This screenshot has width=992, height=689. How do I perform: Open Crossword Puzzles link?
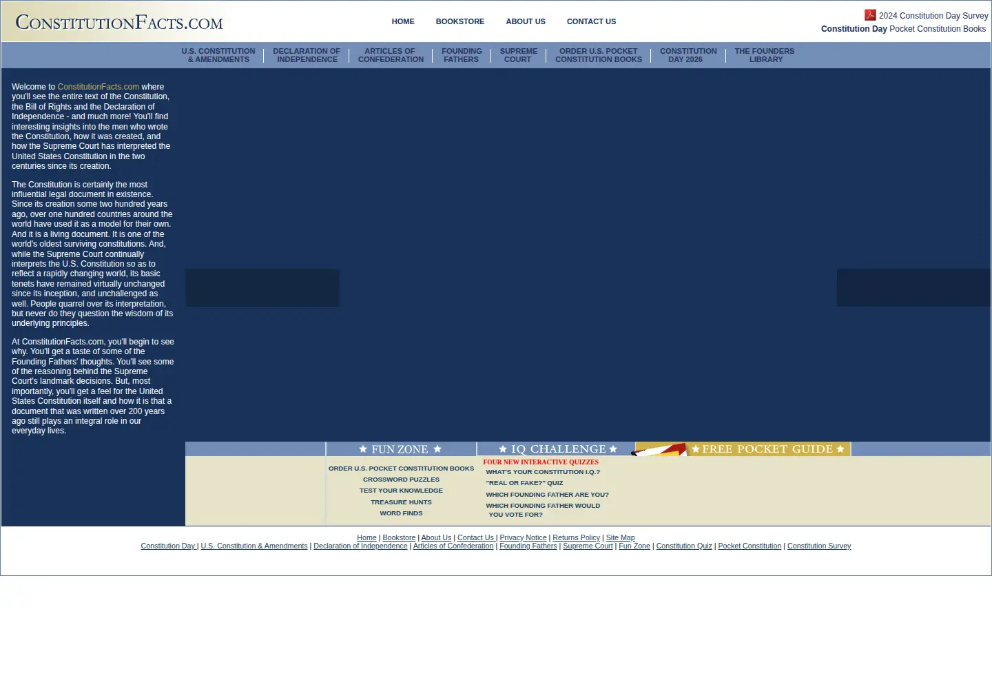tap(401, 480)
